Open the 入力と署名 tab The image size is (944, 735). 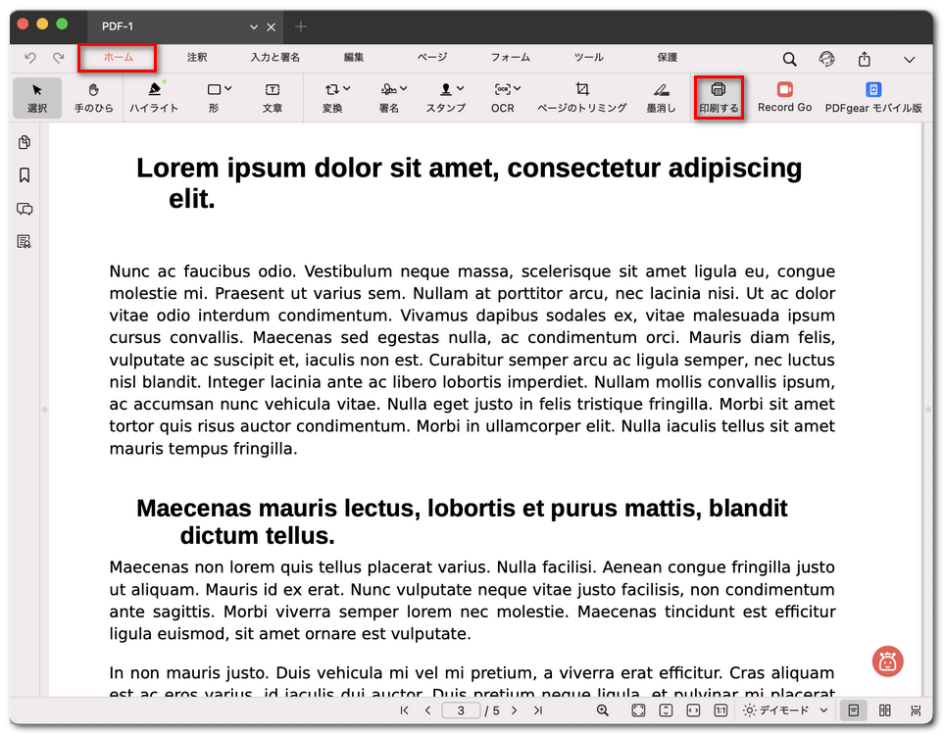point(275,58)
